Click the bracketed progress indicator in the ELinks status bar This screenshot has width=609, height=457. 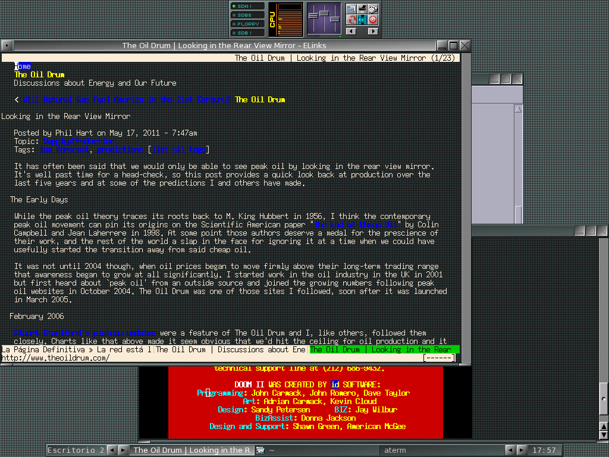(440, 358)
